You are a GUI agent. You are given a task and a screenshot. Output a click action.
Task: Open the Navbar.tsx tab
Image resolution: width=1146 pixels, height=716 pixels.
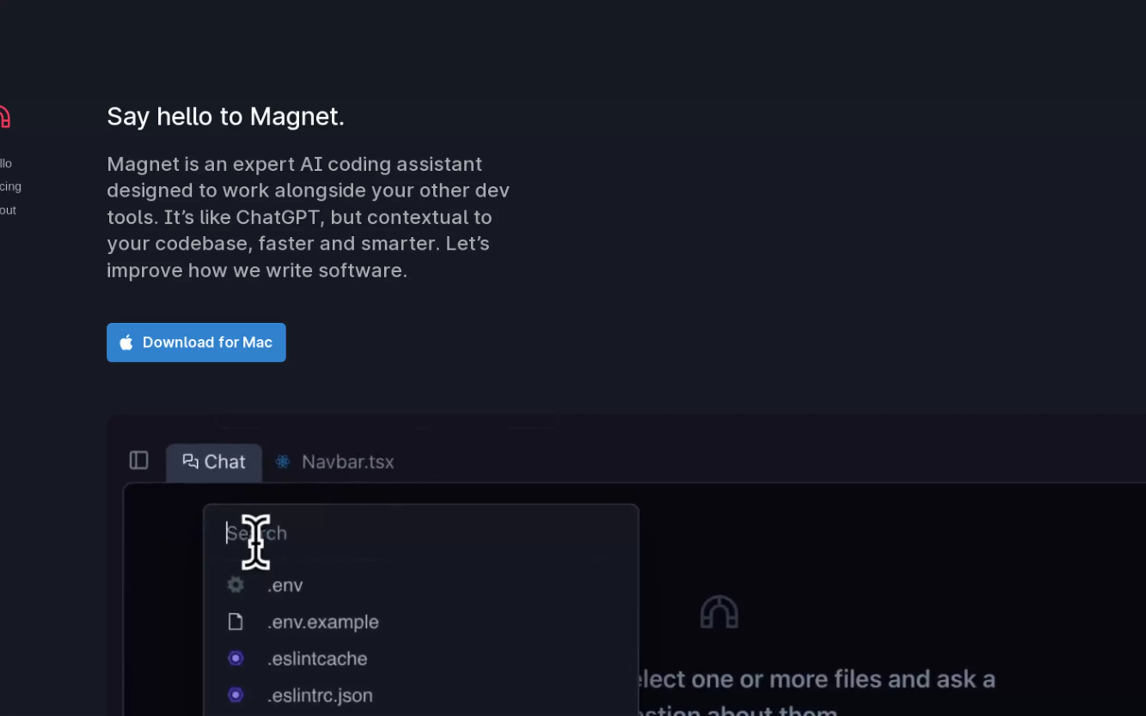click(348, 462)
